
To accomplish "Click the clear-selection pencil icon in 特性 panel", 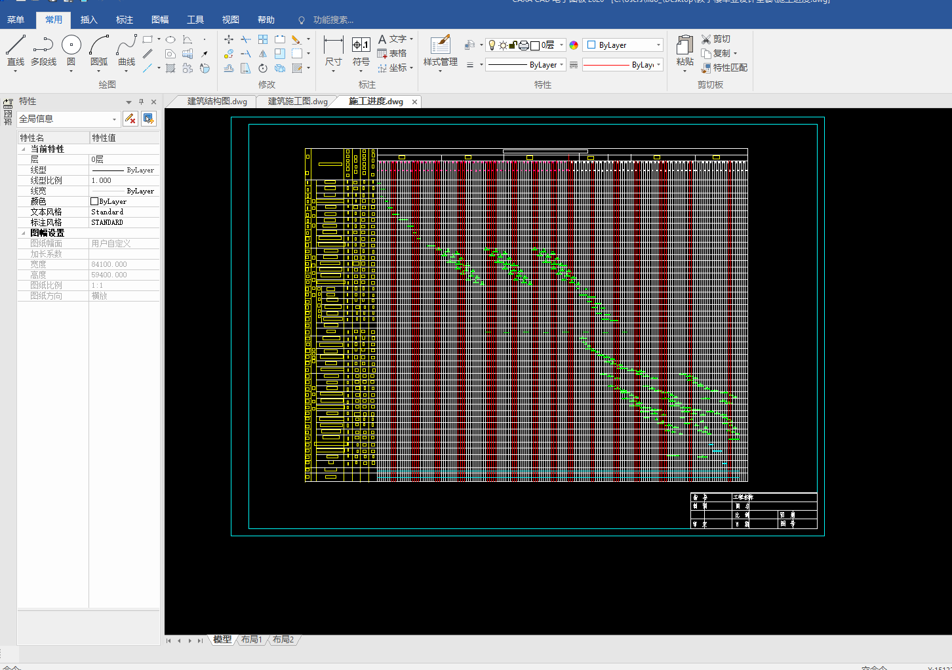I will 130,119.
